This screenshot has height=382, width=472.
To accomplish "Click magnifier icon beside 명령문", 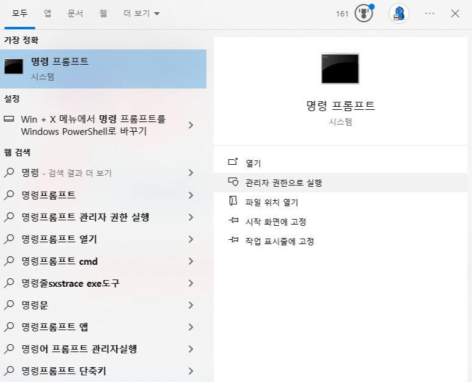I will click(9, 305).
